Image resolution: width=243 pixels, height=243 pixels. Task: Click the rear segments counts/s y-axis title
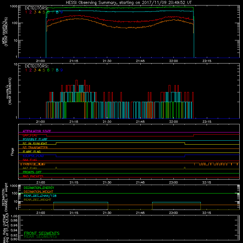(9, 91)
